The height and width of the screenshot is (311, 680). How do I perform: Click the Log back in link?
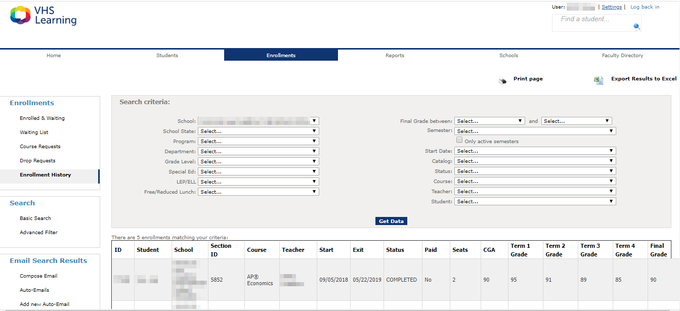tap(645, 7)
